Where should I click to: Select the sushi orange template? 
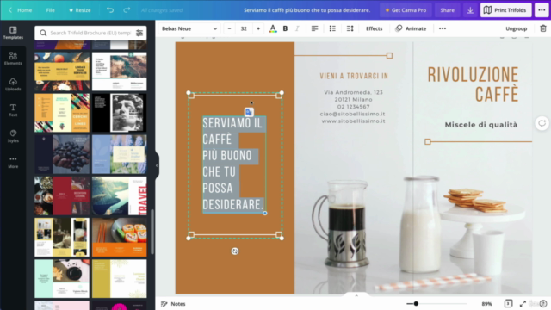pyautogui.click(x=120, y=238)
